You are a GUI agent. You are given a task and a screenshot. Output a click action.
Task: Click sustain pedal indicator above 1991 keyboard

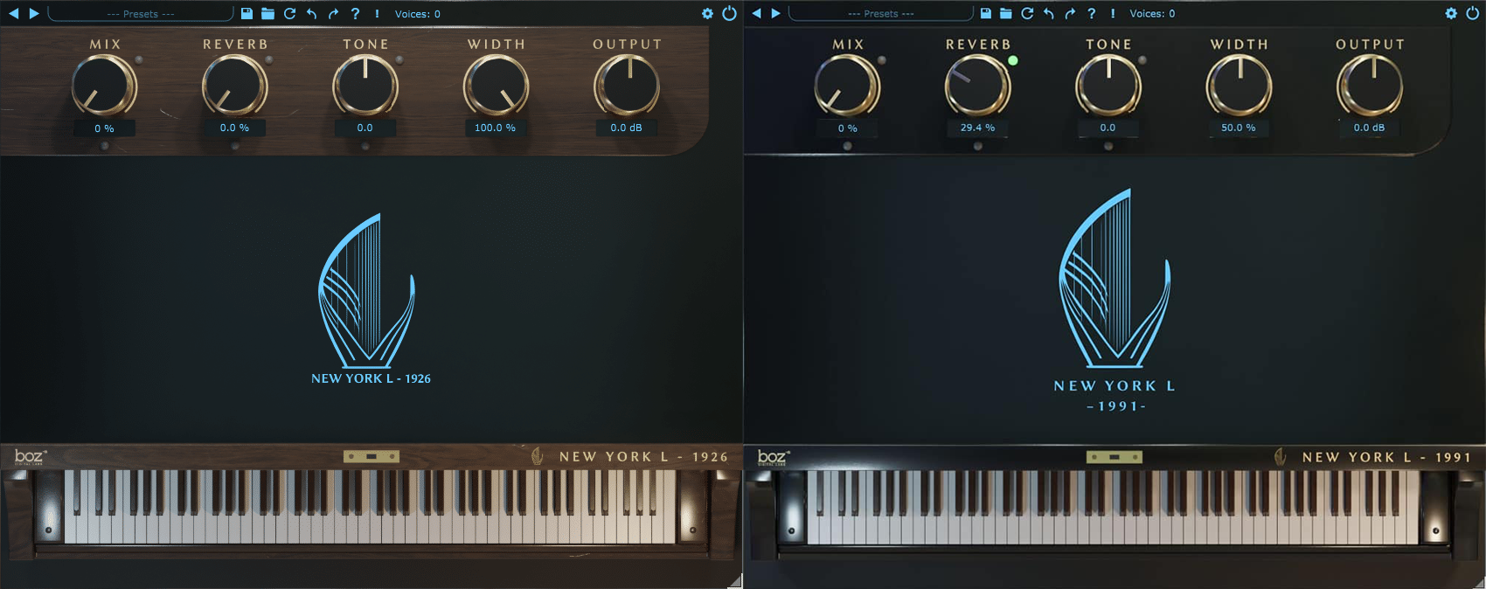pos(1114,457)
